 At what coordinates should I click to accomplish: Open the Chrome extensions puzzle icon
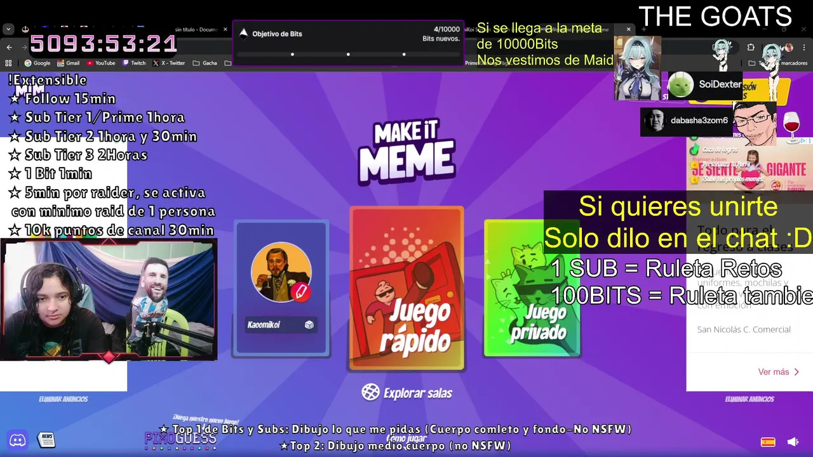751,47
